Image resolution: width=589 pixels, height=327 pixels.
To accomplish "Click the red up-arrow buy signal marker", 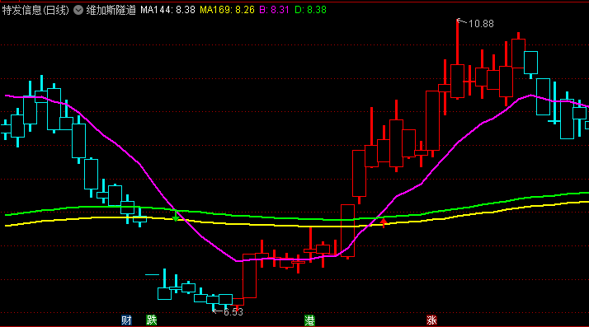I will [x=383, y=222].
